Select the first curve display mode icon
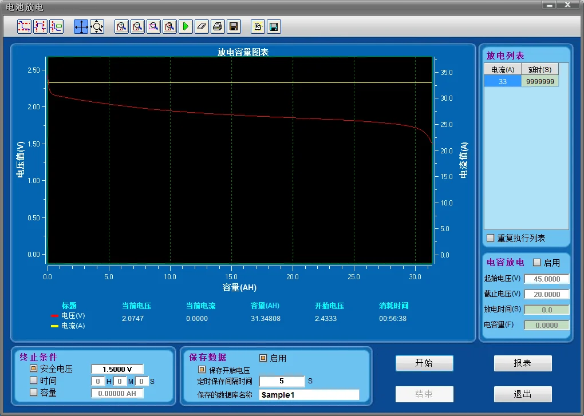584x416 pixels. 23,26
